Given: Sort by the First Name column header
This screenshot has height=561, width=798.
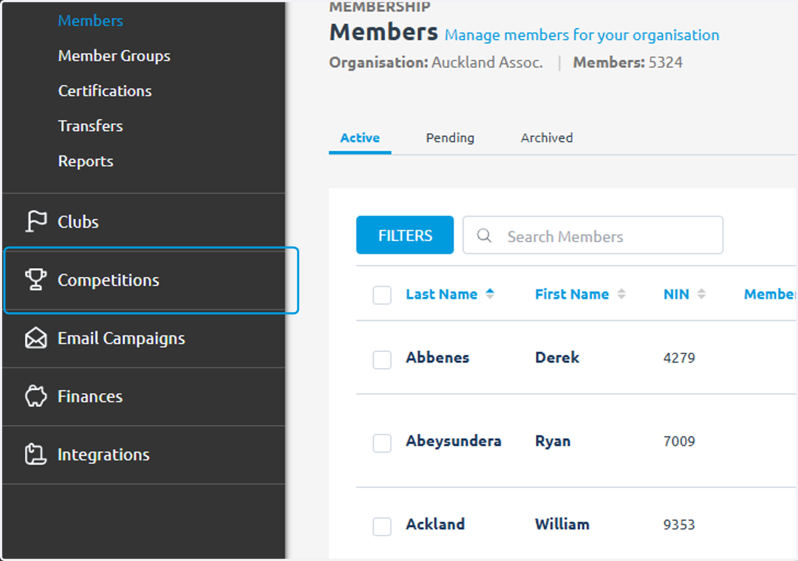Looking at the screenshot, I should (572, 294).
